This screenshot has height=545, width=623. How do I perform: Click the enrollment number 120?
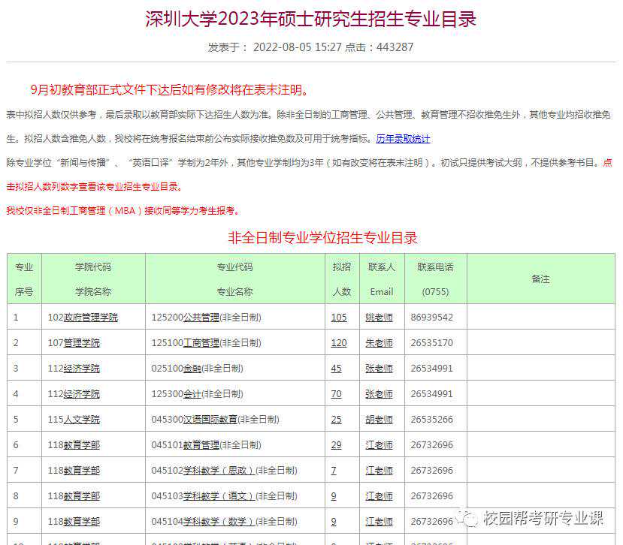[x=339, y=343]
